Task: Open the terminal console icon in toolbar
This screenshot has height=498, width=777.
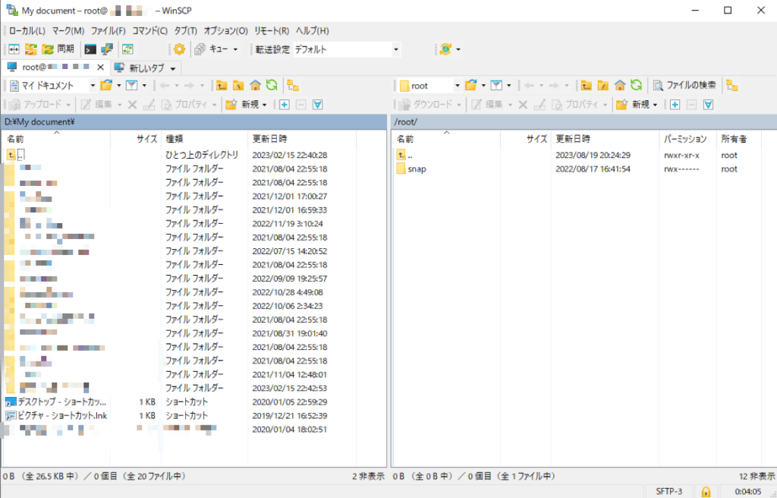Action: tap(90, 49)
